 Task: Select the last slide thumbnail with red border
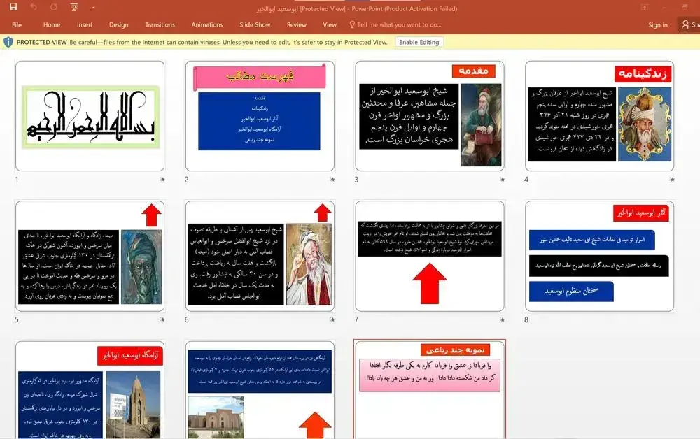[429, 388]
